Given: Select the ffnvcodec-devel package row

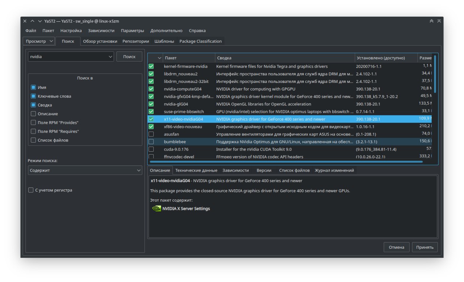Looking at the screenshot, I should coord(290,156).
